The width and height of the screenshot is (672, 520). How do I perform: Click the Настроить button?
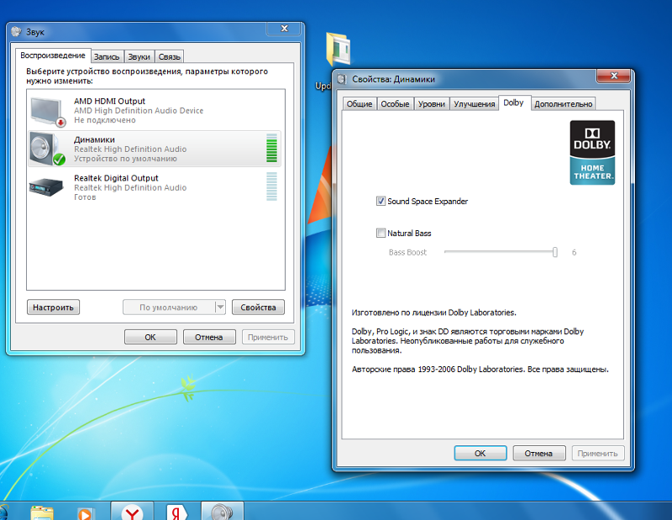[x=53, y=307]
